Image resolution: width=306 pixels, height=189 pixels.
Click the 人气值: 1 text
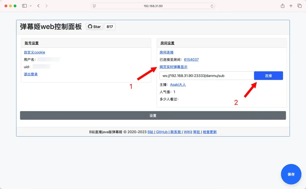point(167,92)
